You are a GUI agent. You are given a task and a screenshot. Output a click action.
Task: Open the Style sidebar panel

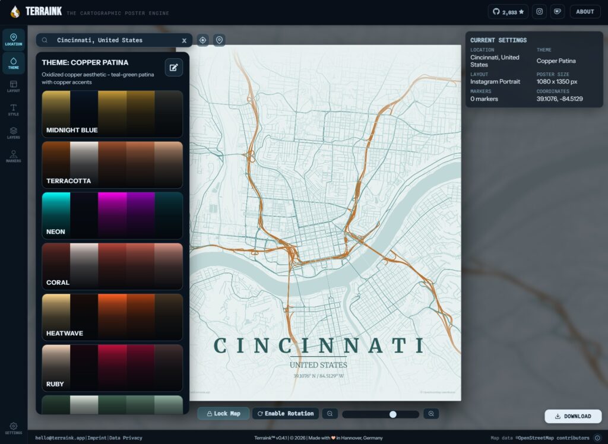(14, 110)
